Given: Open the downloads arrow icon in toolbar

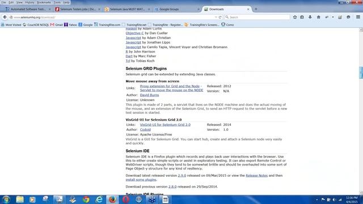Looking at the screenshot, I should click(x=310, y=17).
